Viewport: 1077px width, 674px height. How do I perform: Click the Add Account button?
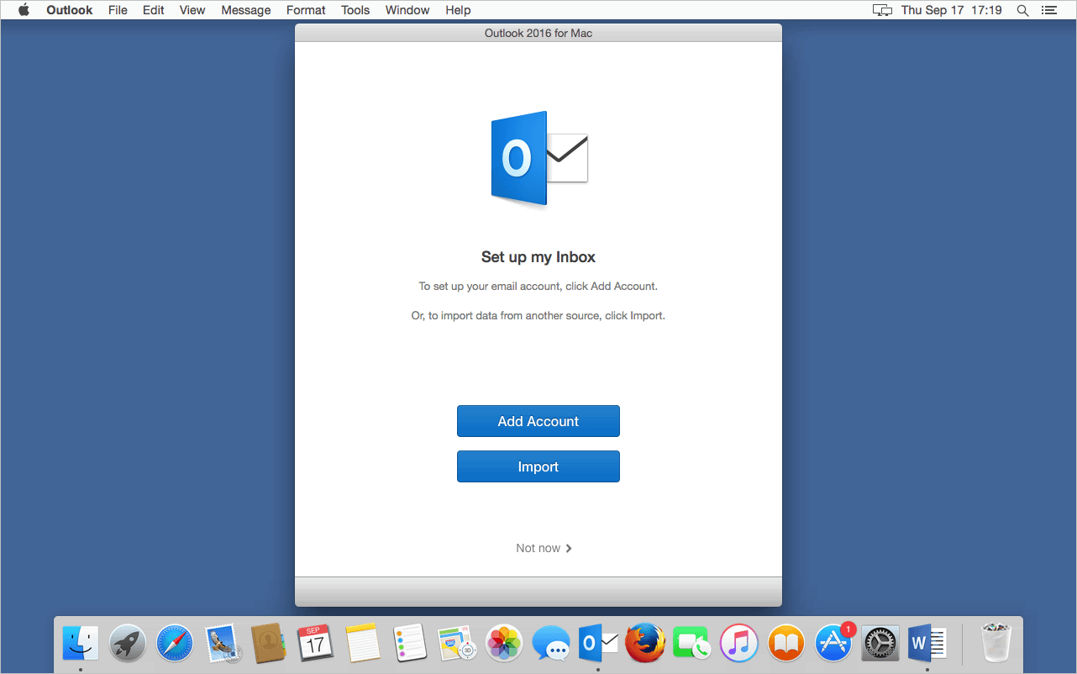point(538,421)
